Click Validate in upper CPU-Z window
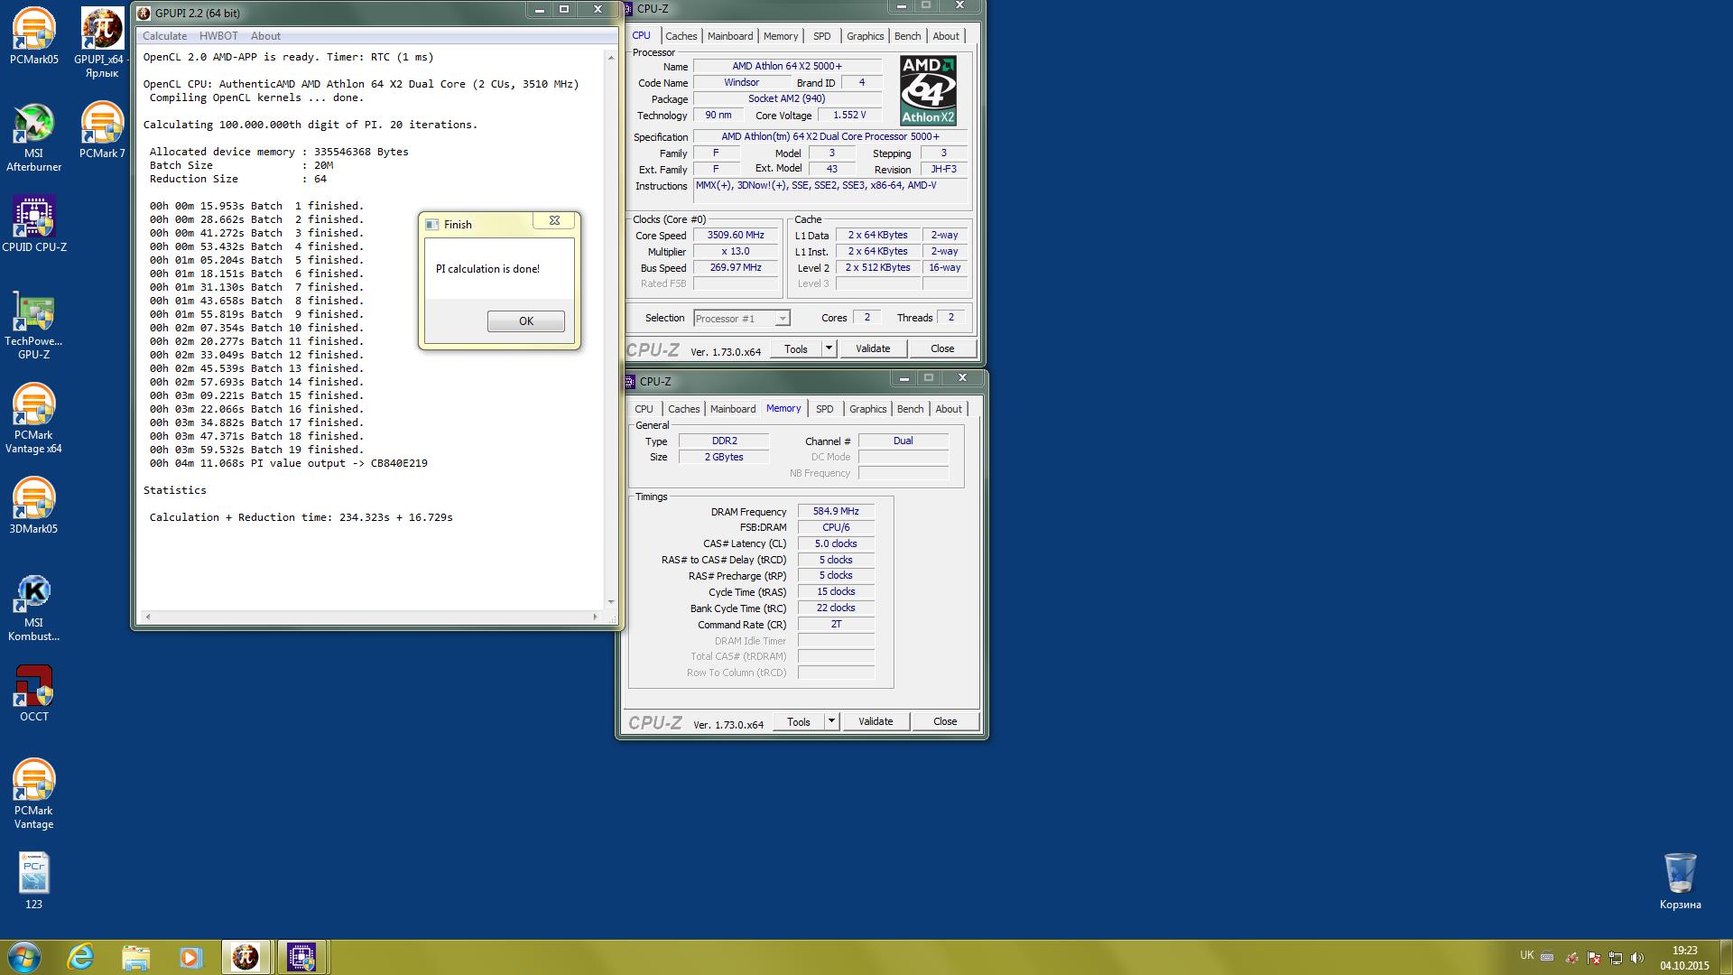Viewport: 1733px width, 975px height. pos(873,348)
